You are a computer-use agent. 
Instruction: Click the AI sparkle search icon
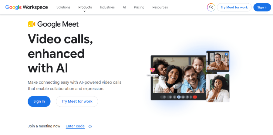coord(211,7)
